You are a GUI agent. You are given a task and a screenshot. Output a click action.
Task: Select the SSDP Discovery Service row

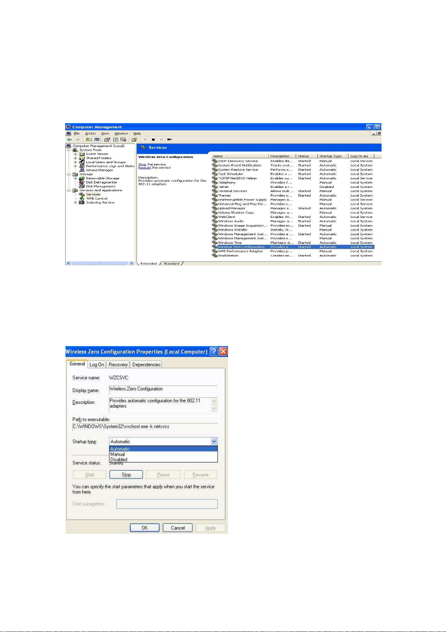[x=293, y=161]
